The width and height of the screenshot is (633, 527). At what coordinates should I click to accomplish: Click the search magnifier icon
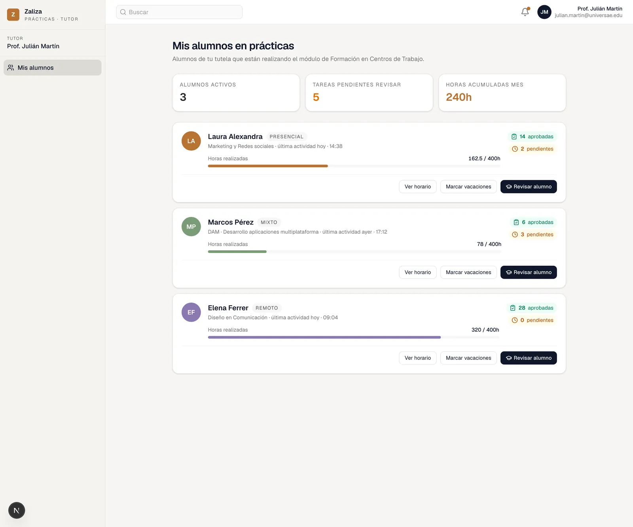click(x=123, y=12)
